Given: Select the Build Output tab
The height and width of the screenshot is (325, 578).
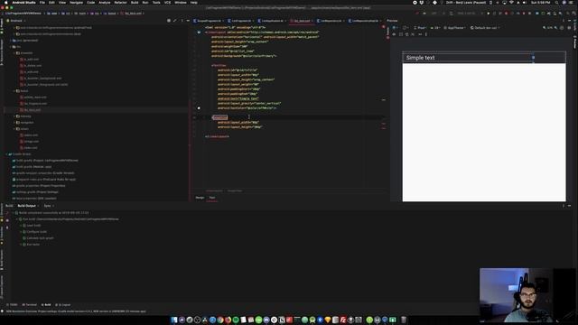Looking at the screenshot, I should pos(27,206).
